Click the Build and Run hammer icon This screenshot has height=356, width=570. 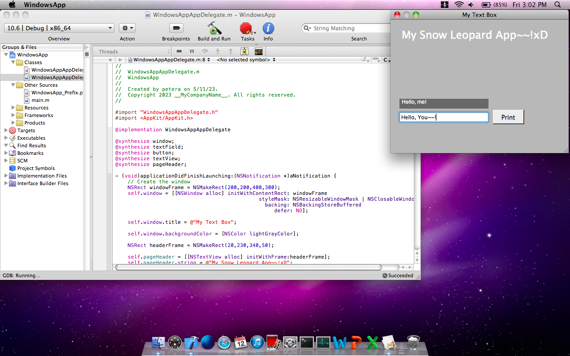pos(214,28)
